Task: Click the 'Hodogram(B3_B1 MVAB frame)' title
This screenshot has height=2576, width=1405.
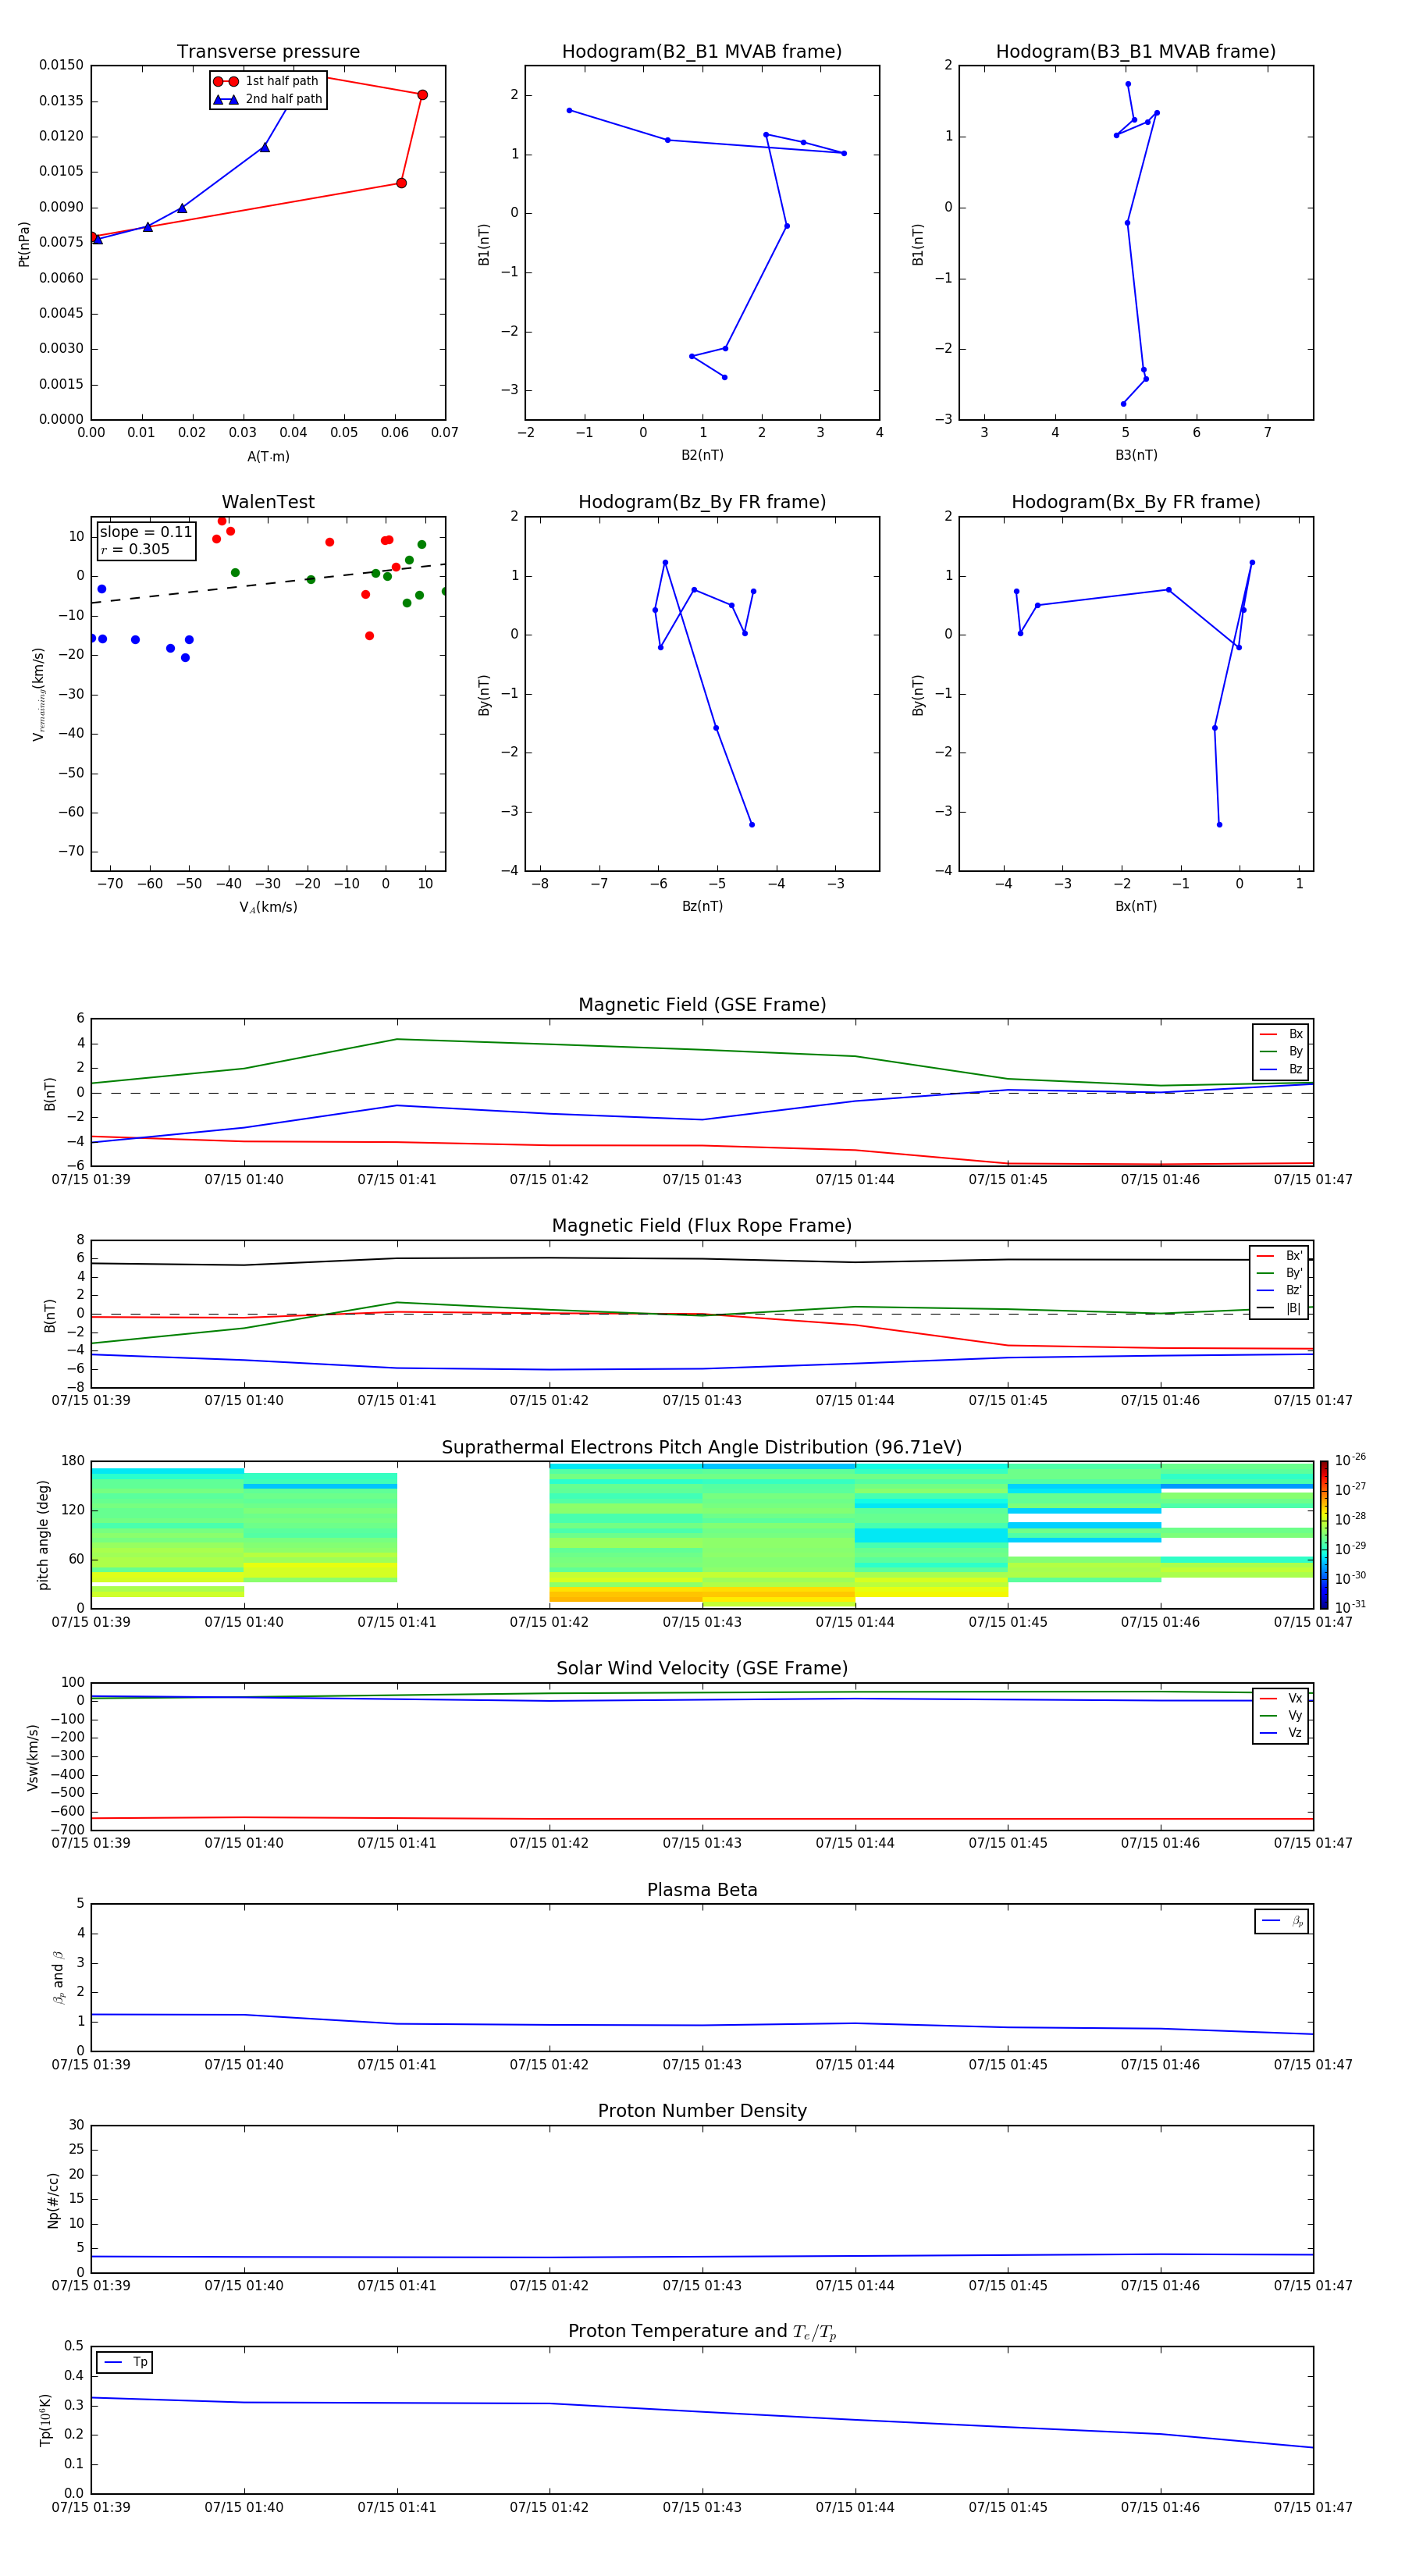Action: [x=1136, y=52]
